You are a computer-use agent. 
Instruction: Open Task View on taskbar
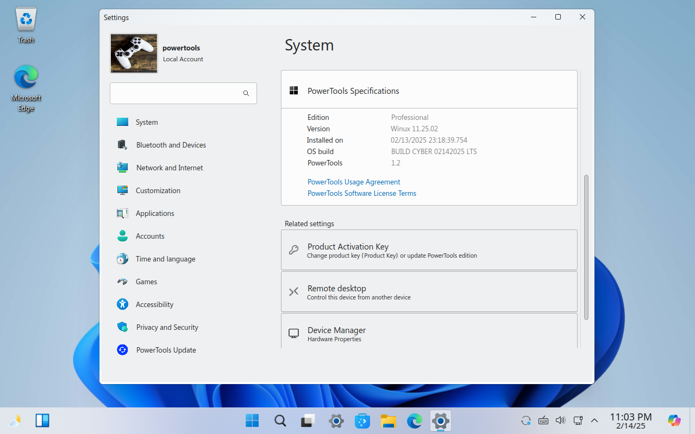coord(308,420)
